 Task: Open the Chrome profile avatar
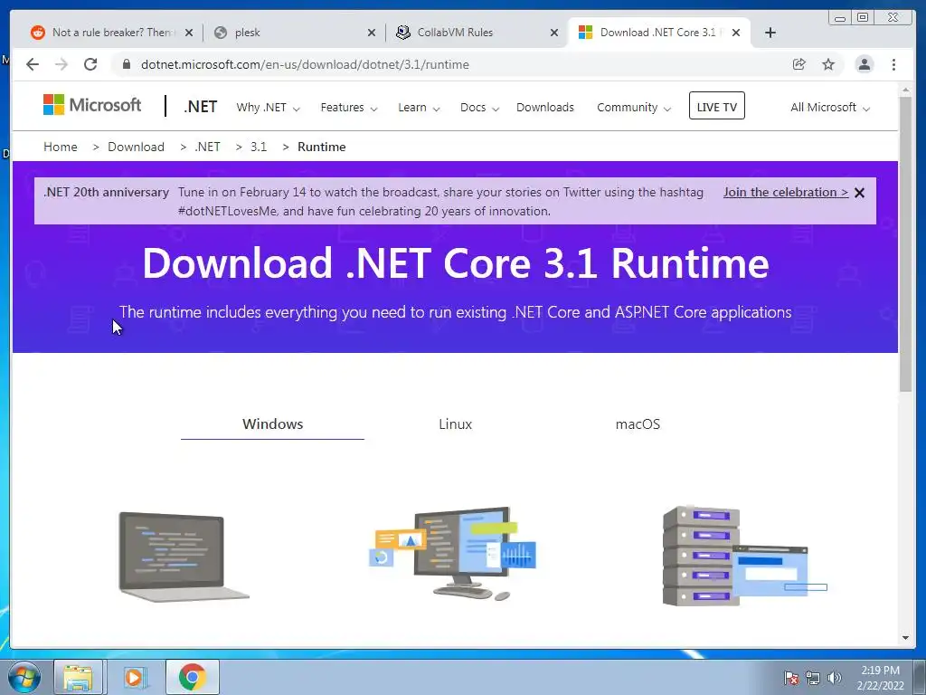click(864, 64)
